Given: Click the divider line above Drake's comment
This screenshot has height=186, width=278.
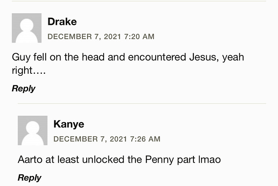Looking at the screenshot, I should [x=139, y=1].
